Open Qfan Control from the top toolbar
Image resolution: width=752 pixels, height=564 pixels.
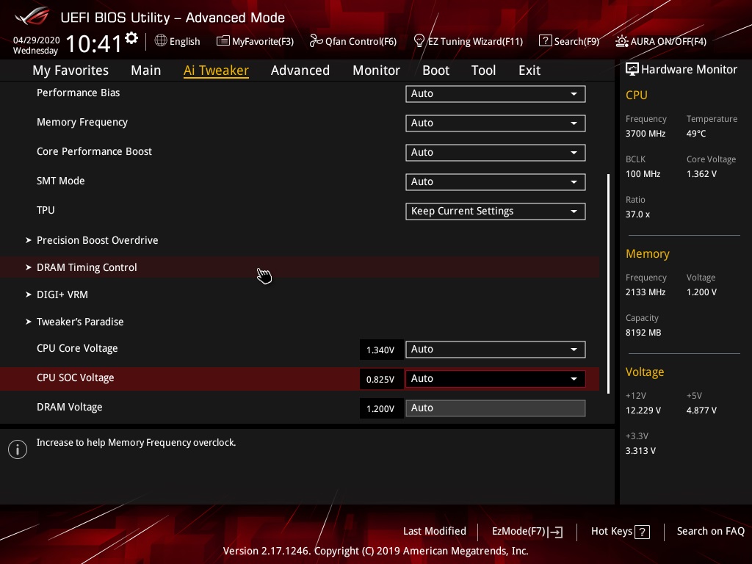(x=352, y=41)
